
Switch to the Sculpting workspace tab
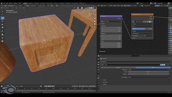(x=36, y=4)
